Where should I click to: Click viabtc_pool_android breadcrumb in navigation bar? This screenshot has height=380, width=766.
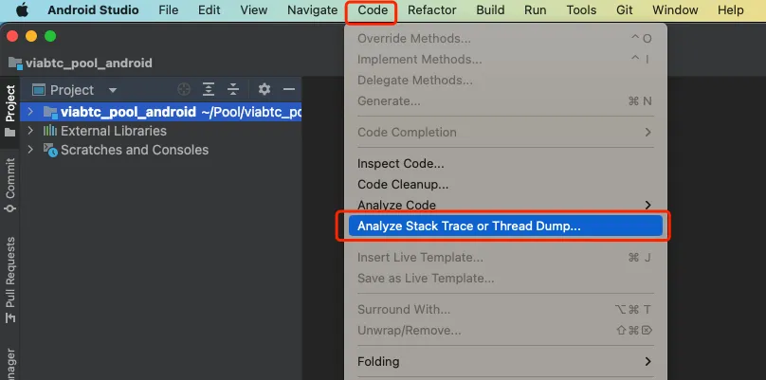81,63
